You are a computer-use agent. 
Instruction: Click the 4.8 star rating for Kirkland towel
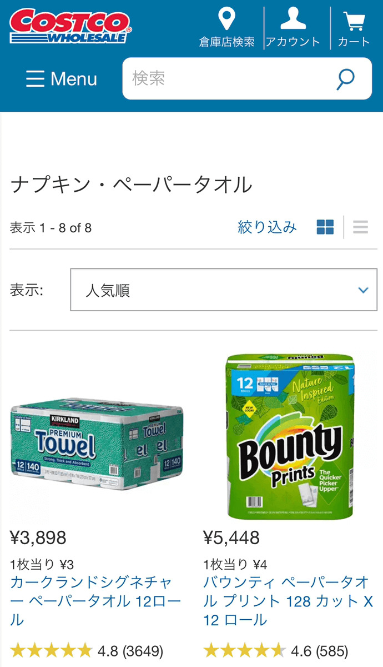pos(87,650)
